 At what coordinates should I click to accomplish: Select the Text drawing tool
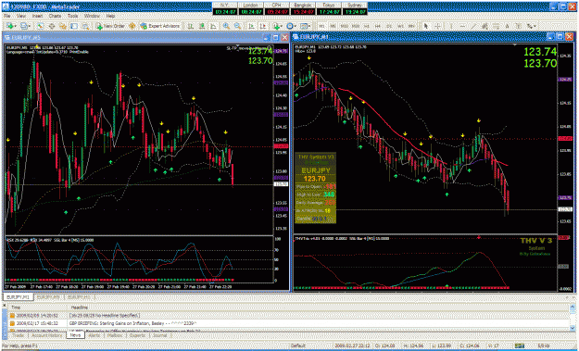(508, 26)
